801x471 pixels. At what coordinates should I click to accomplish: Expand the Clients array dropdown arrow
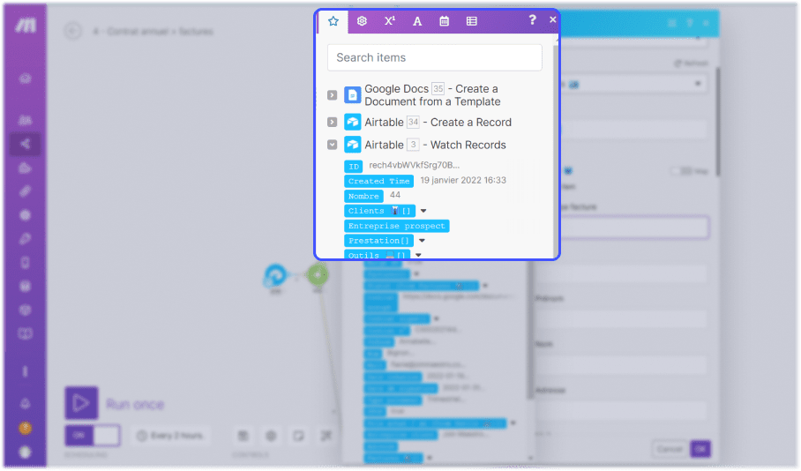point(423,211)
